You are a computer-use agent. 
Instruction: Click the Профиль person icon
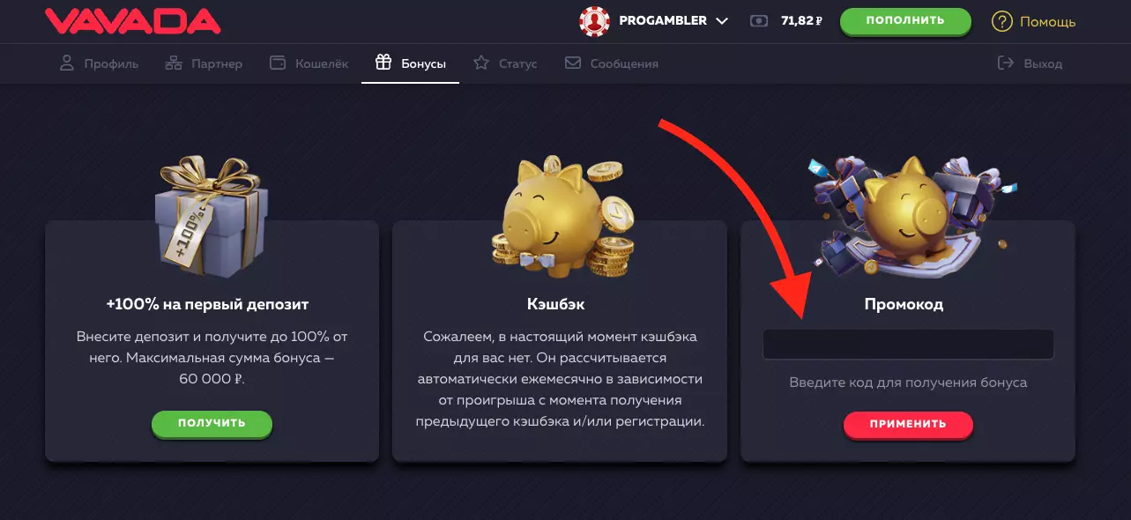click(66, 63)
